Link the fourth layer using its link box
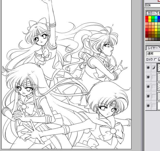Image resolution: width=160 pixels, height=151 pixels. click(154, 96)
